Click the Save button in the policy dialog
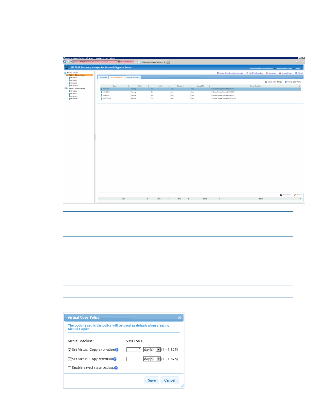Screen dimensions: 312x416 coord(152,381)
